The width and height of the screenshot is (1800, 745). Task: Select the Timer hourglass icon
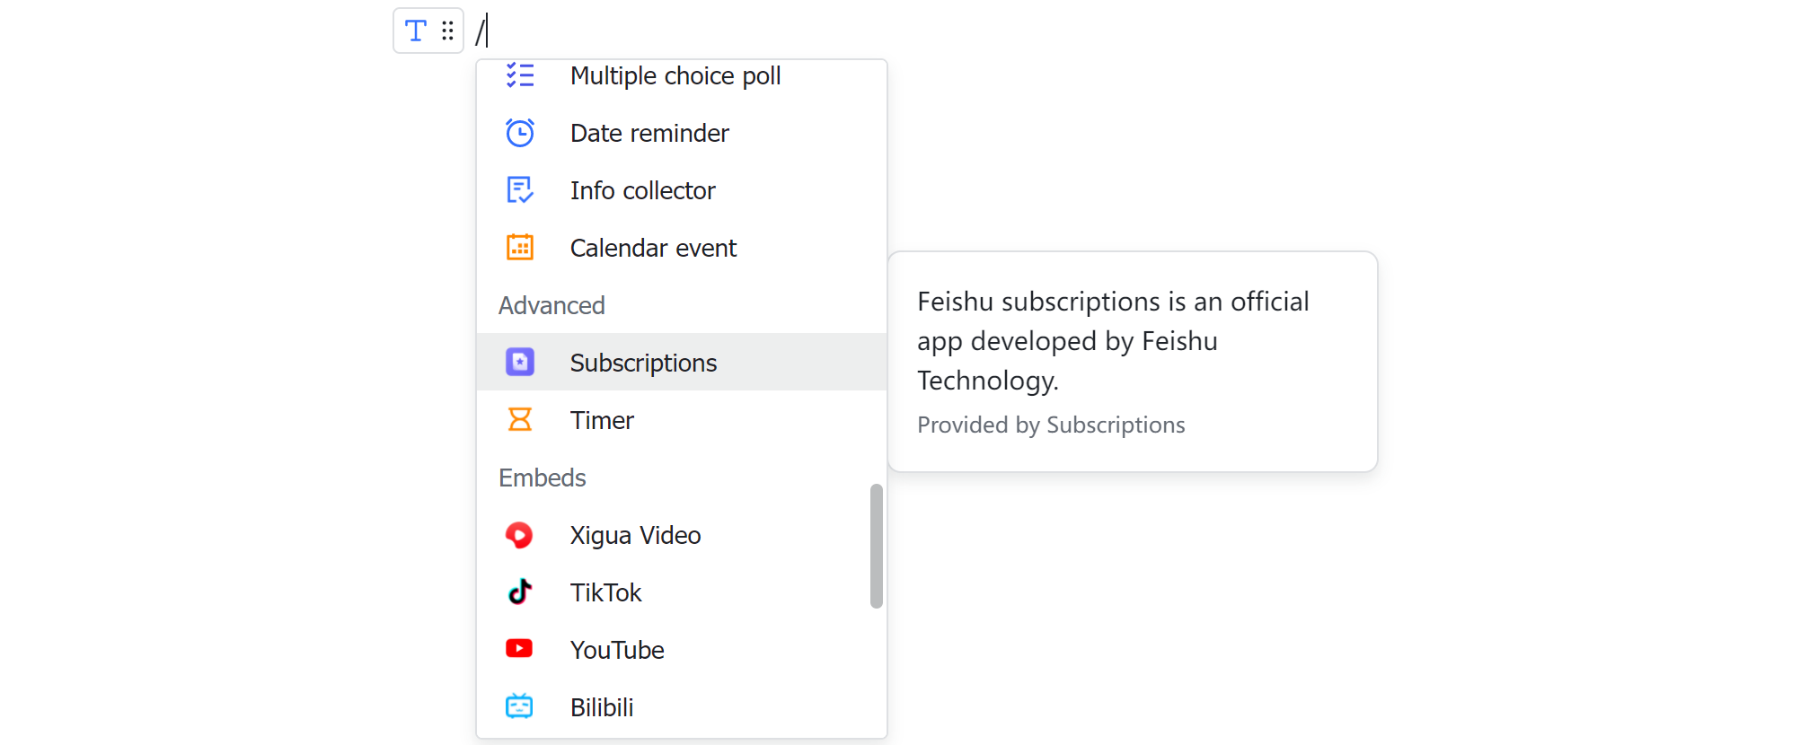pos(520,419)
